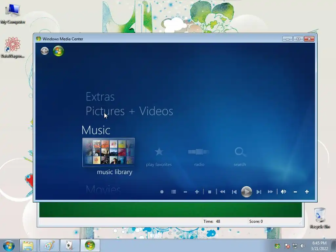Open network tray icon
This screenshot has height=252, width=336.
click(295, 246)
